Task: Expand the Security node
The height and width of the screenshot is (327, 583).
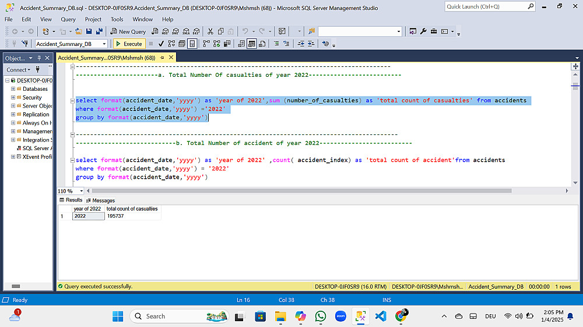Action: click(13, 97)
